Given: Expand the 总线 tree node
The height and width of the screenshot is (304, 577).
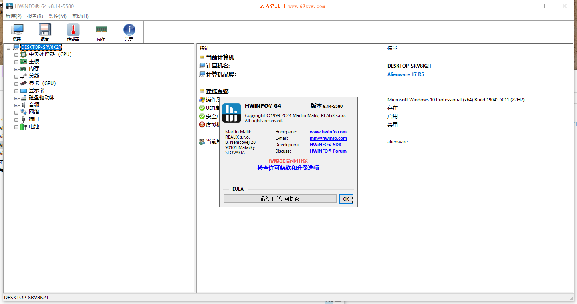Looking at the screenshot, I should [x=16, y=77].
